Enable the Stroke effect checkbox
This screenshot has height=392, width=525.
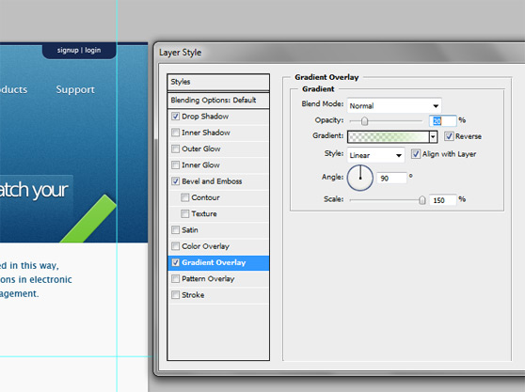[x=175, y=294]
